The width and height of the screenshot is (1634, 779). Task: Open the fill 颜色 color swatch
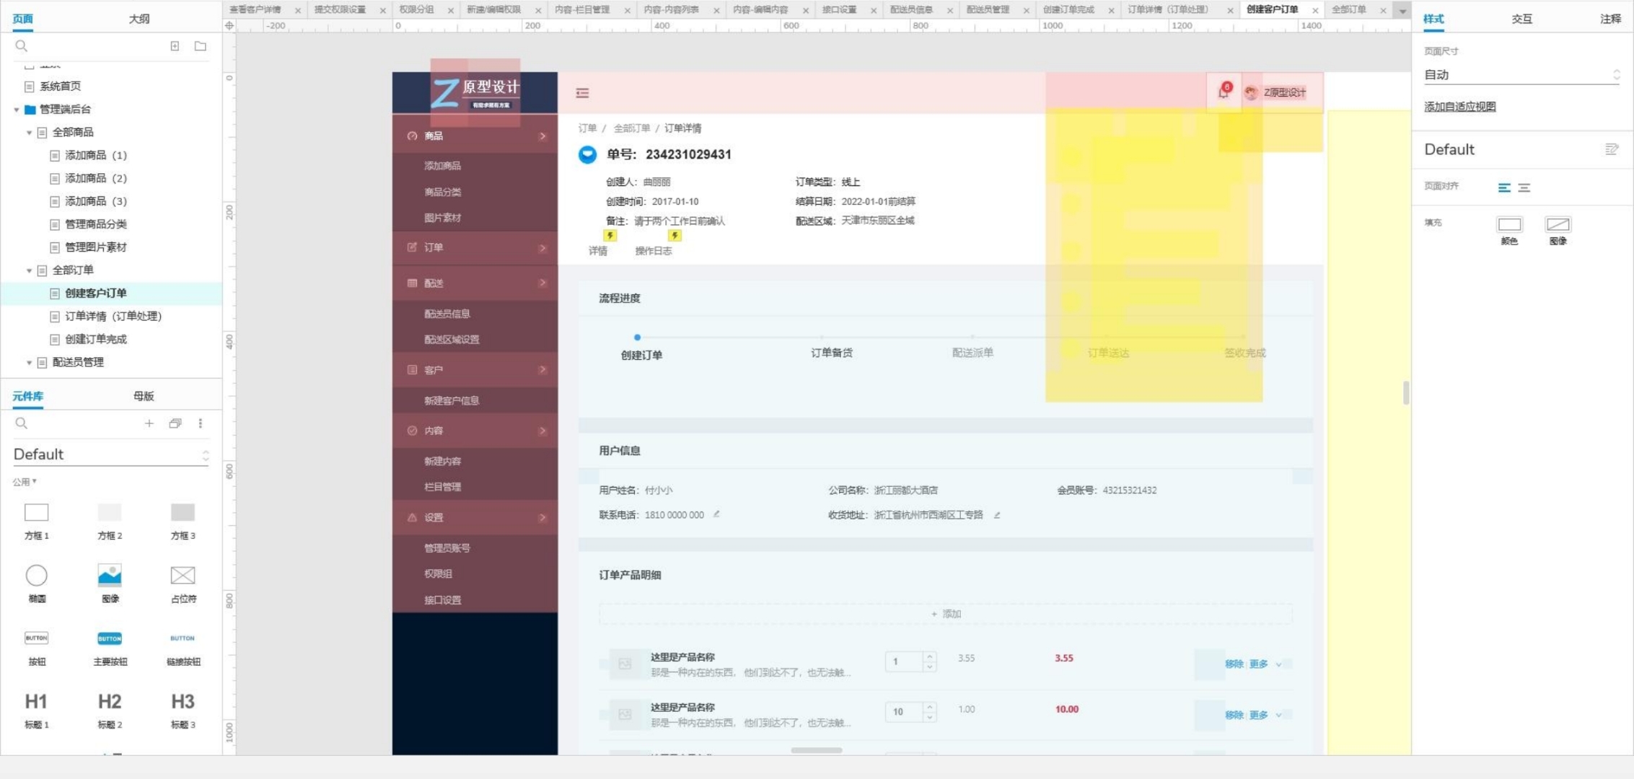[x=1509, y=224]
